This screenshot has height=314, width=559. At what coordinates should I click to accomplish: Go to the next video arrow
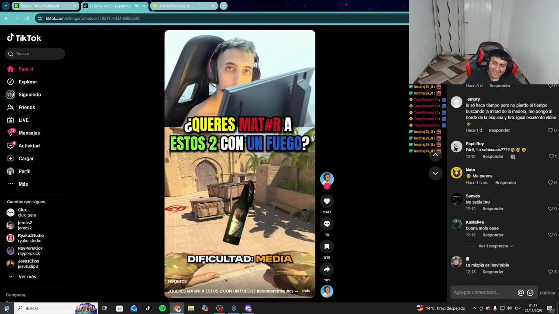point(435,173)
